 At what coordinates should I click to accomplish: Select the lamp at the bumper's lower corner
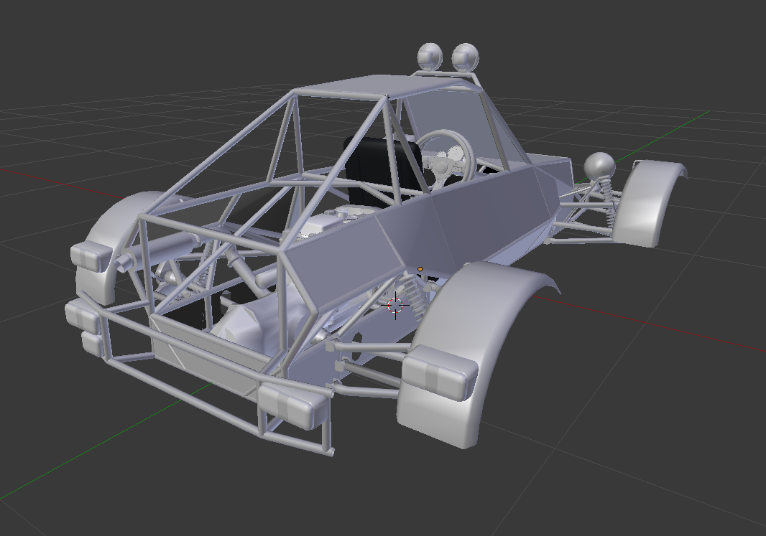click(292, 406)
